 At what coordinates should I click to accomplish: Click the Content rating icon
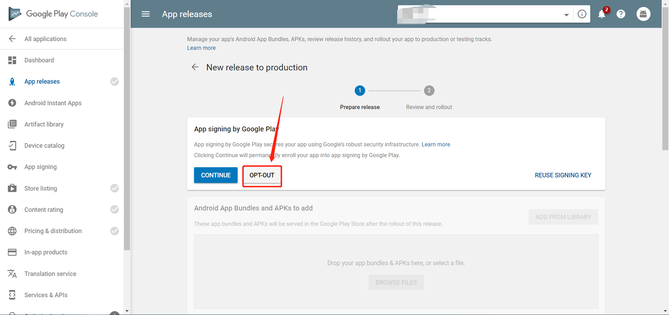point(12,209)
